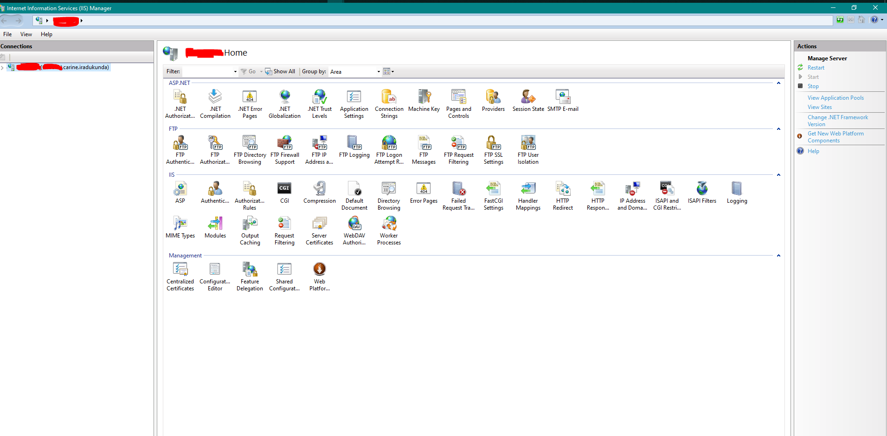Collapse the IIS group
Screen dimensions: 887x436
[x=778, y=175]
